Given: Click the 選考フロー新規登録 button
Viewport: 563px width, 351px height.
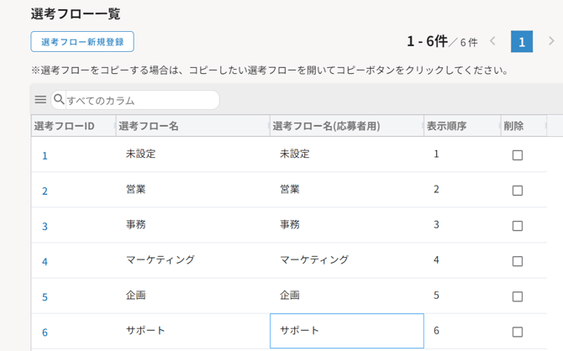Looking at the screenshot, I should click(82, 42).
